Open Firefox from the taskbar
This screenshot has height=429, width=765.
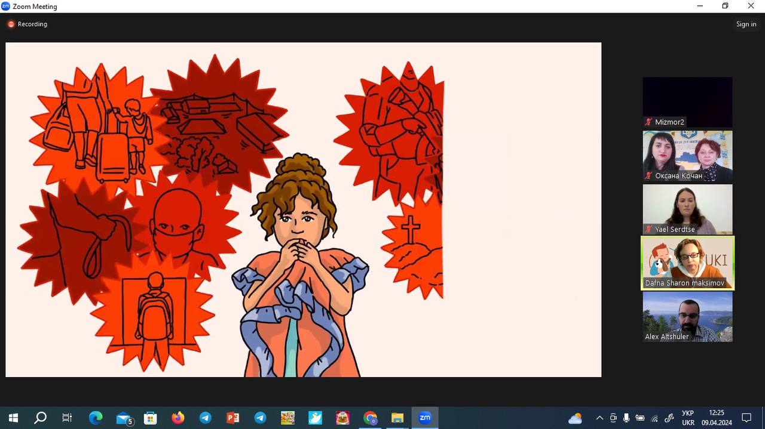click(178, 418)
